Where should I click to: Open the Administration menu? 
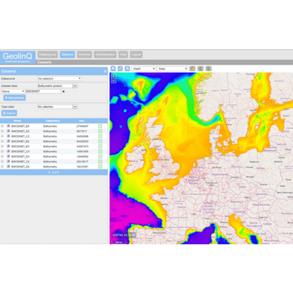(x=105, y=55)
